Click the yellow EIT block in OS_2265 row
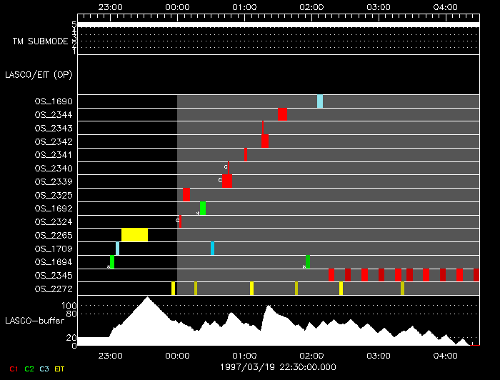 coord(134,235)
